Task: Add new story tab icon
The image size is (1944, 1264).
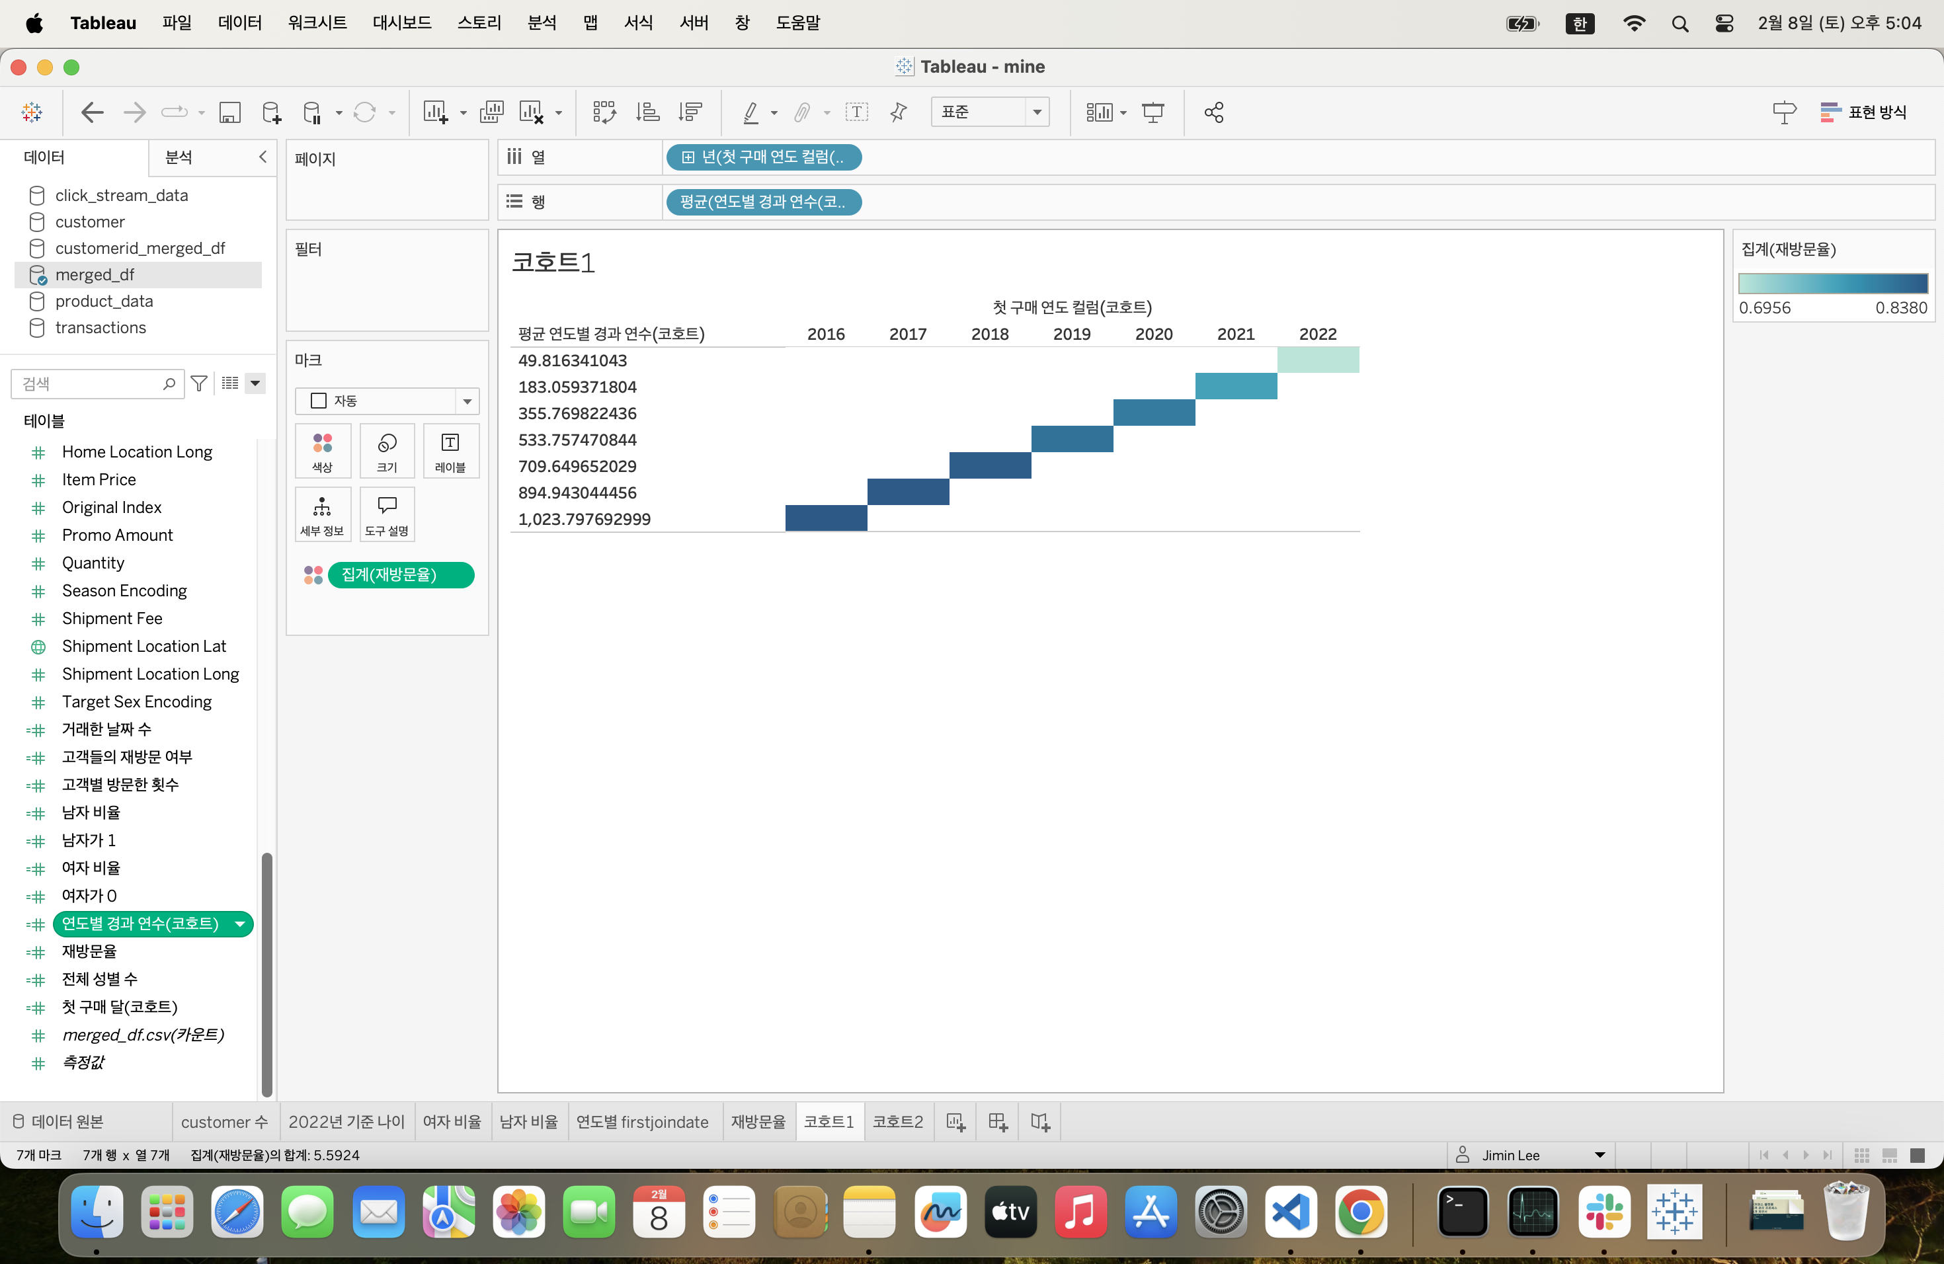Action: coord(1040,1122)
